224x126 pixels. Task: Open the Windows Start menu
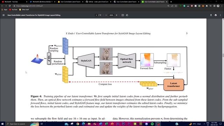coord(2,124)
